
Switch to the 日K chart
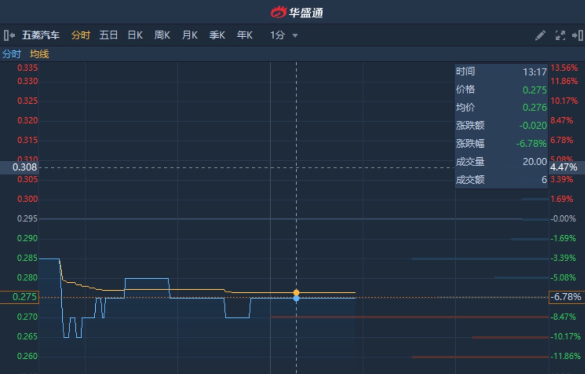135,36
